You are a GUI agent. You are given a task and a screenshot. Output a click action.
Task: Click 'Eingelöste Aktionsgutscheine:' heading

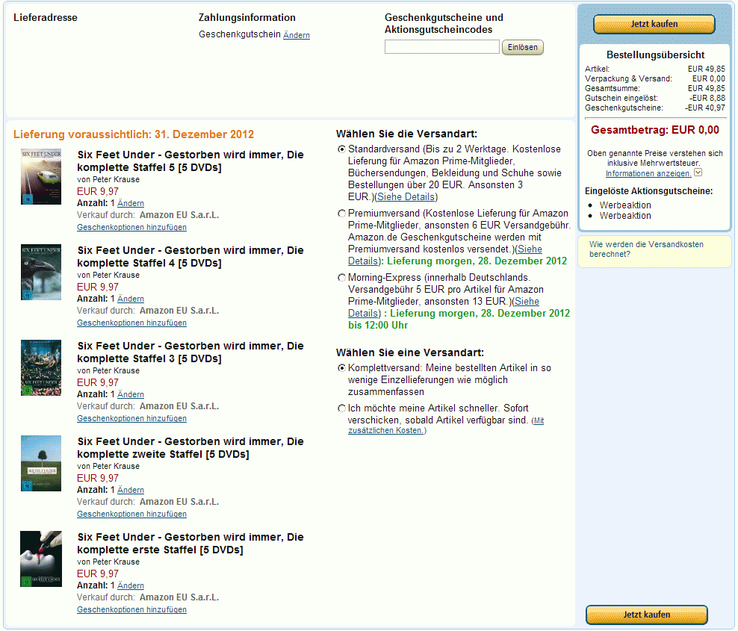tap(648, 191)
